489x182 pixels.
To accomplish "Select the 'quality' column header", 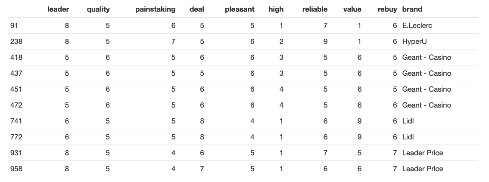I will 98,9.
